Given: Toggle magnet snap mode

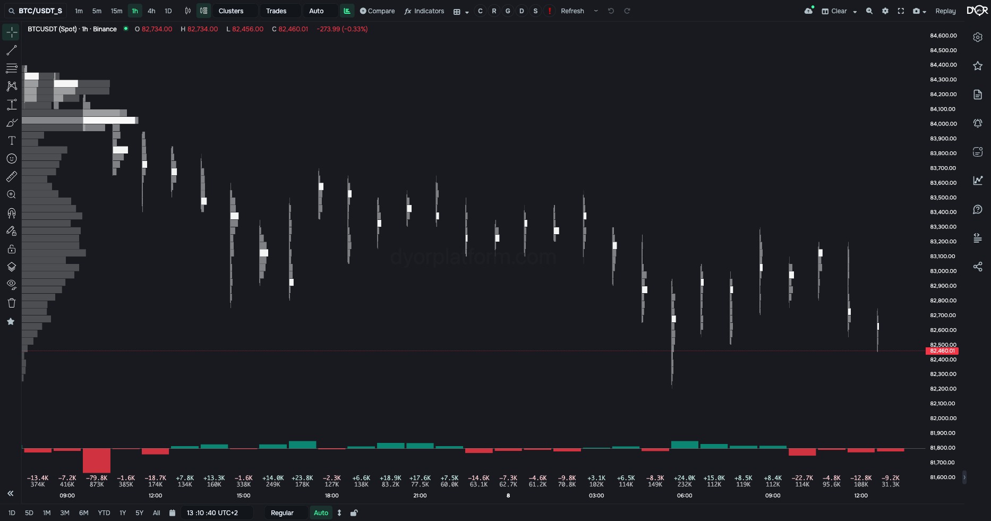Looking at the screenshot, I should (x=12, y=213).
